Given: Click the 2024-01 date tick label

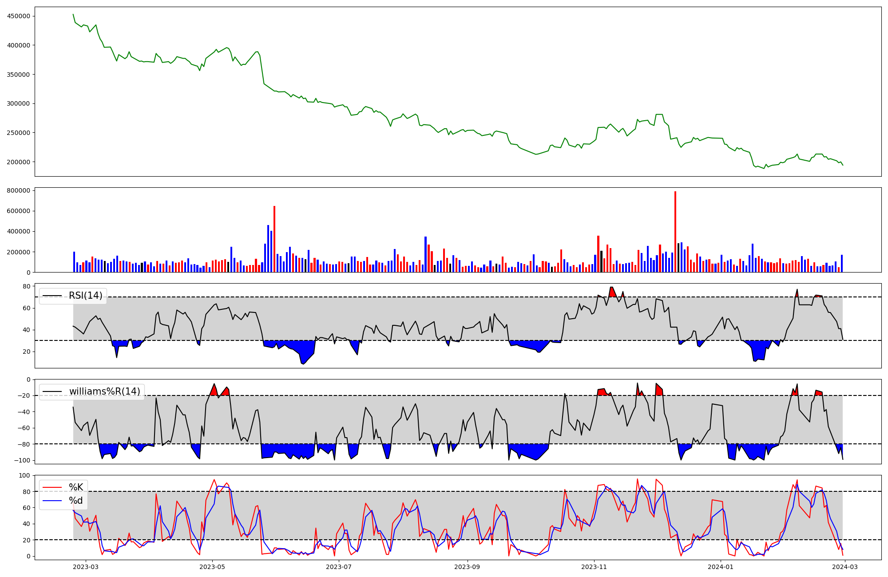Looking at the screenshot, I should [721, 567].
